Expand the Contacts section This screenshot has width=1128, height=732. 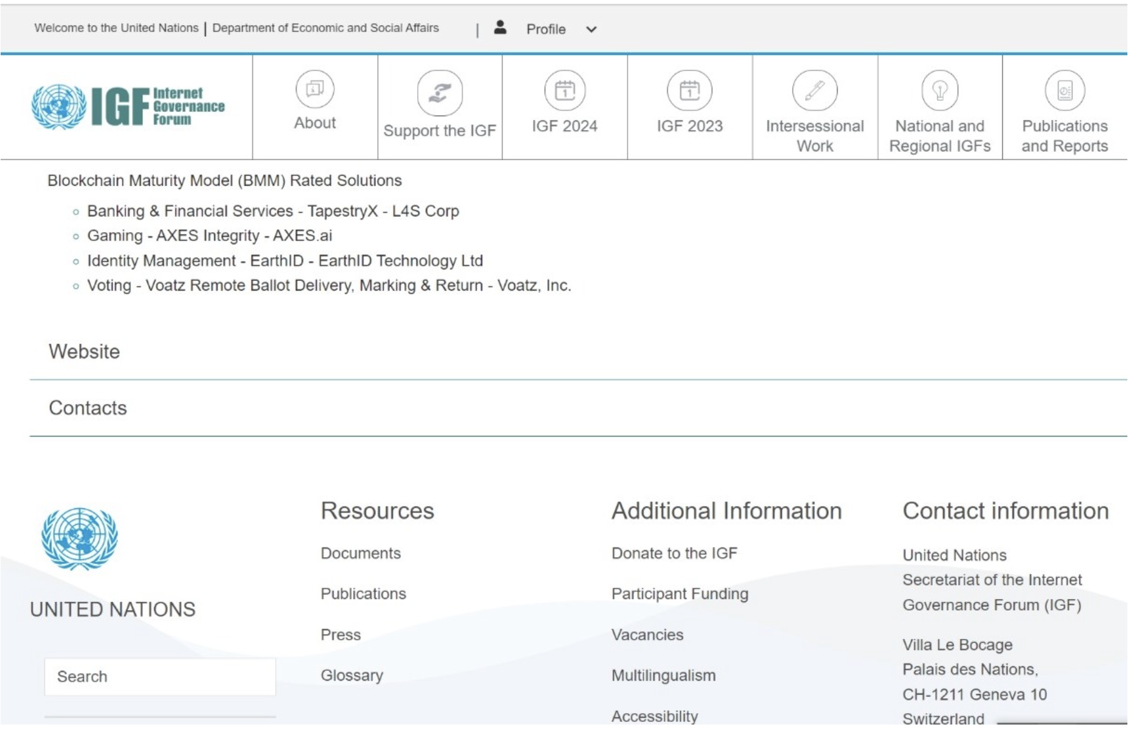(88, 408)
